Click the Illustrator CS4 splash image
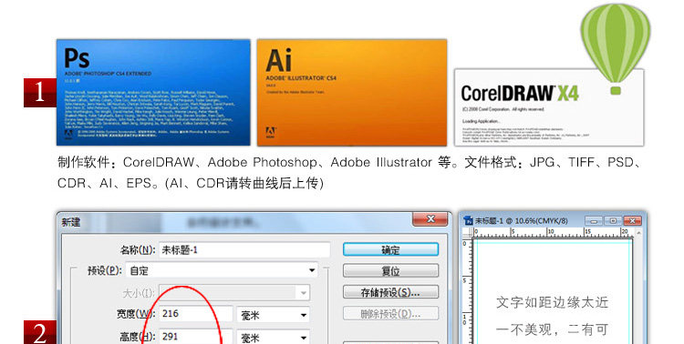Screen dimensions: 684x344 point(352,92)
